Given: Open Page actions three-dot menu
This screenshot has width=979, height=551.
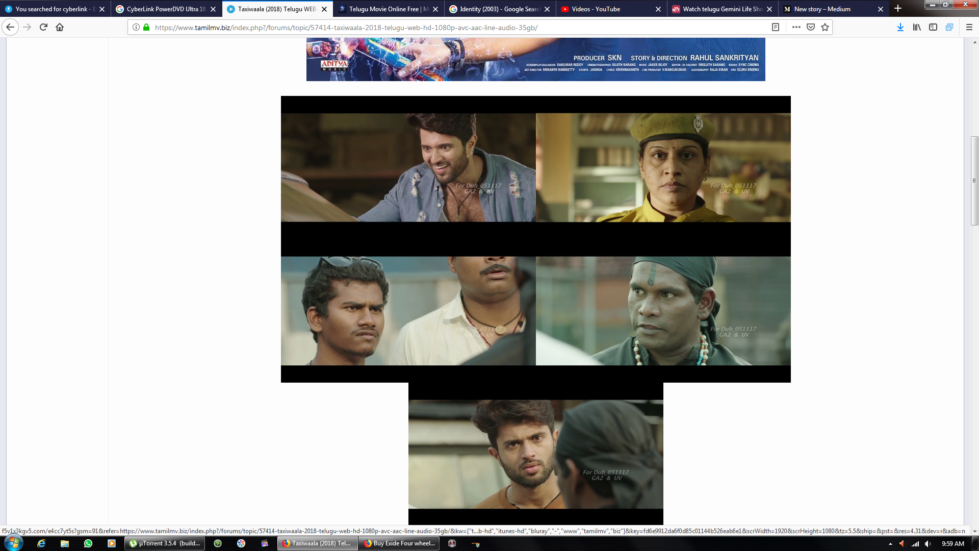Looking at the screenshot, I should point(796,27).
